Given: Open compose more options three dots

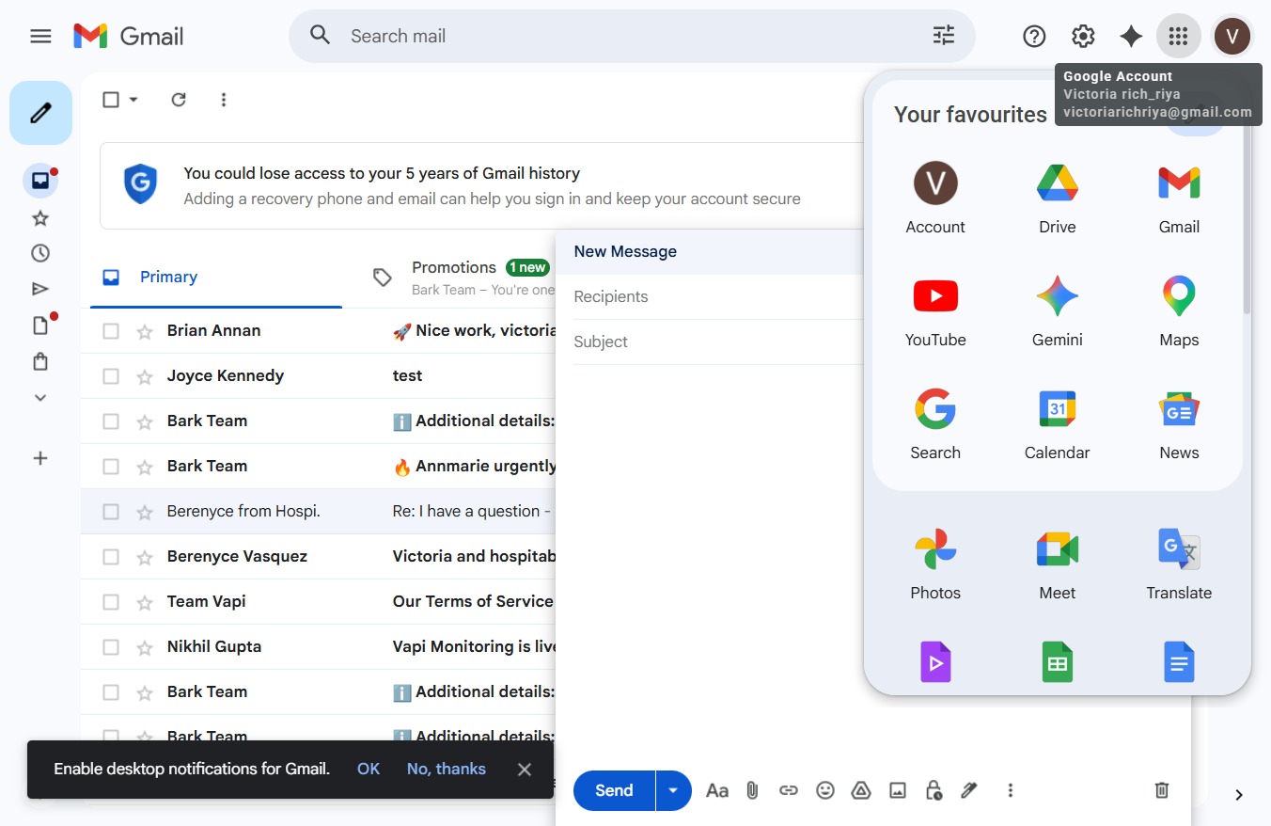Looking at the screenshot, I should click(1011, 790).
